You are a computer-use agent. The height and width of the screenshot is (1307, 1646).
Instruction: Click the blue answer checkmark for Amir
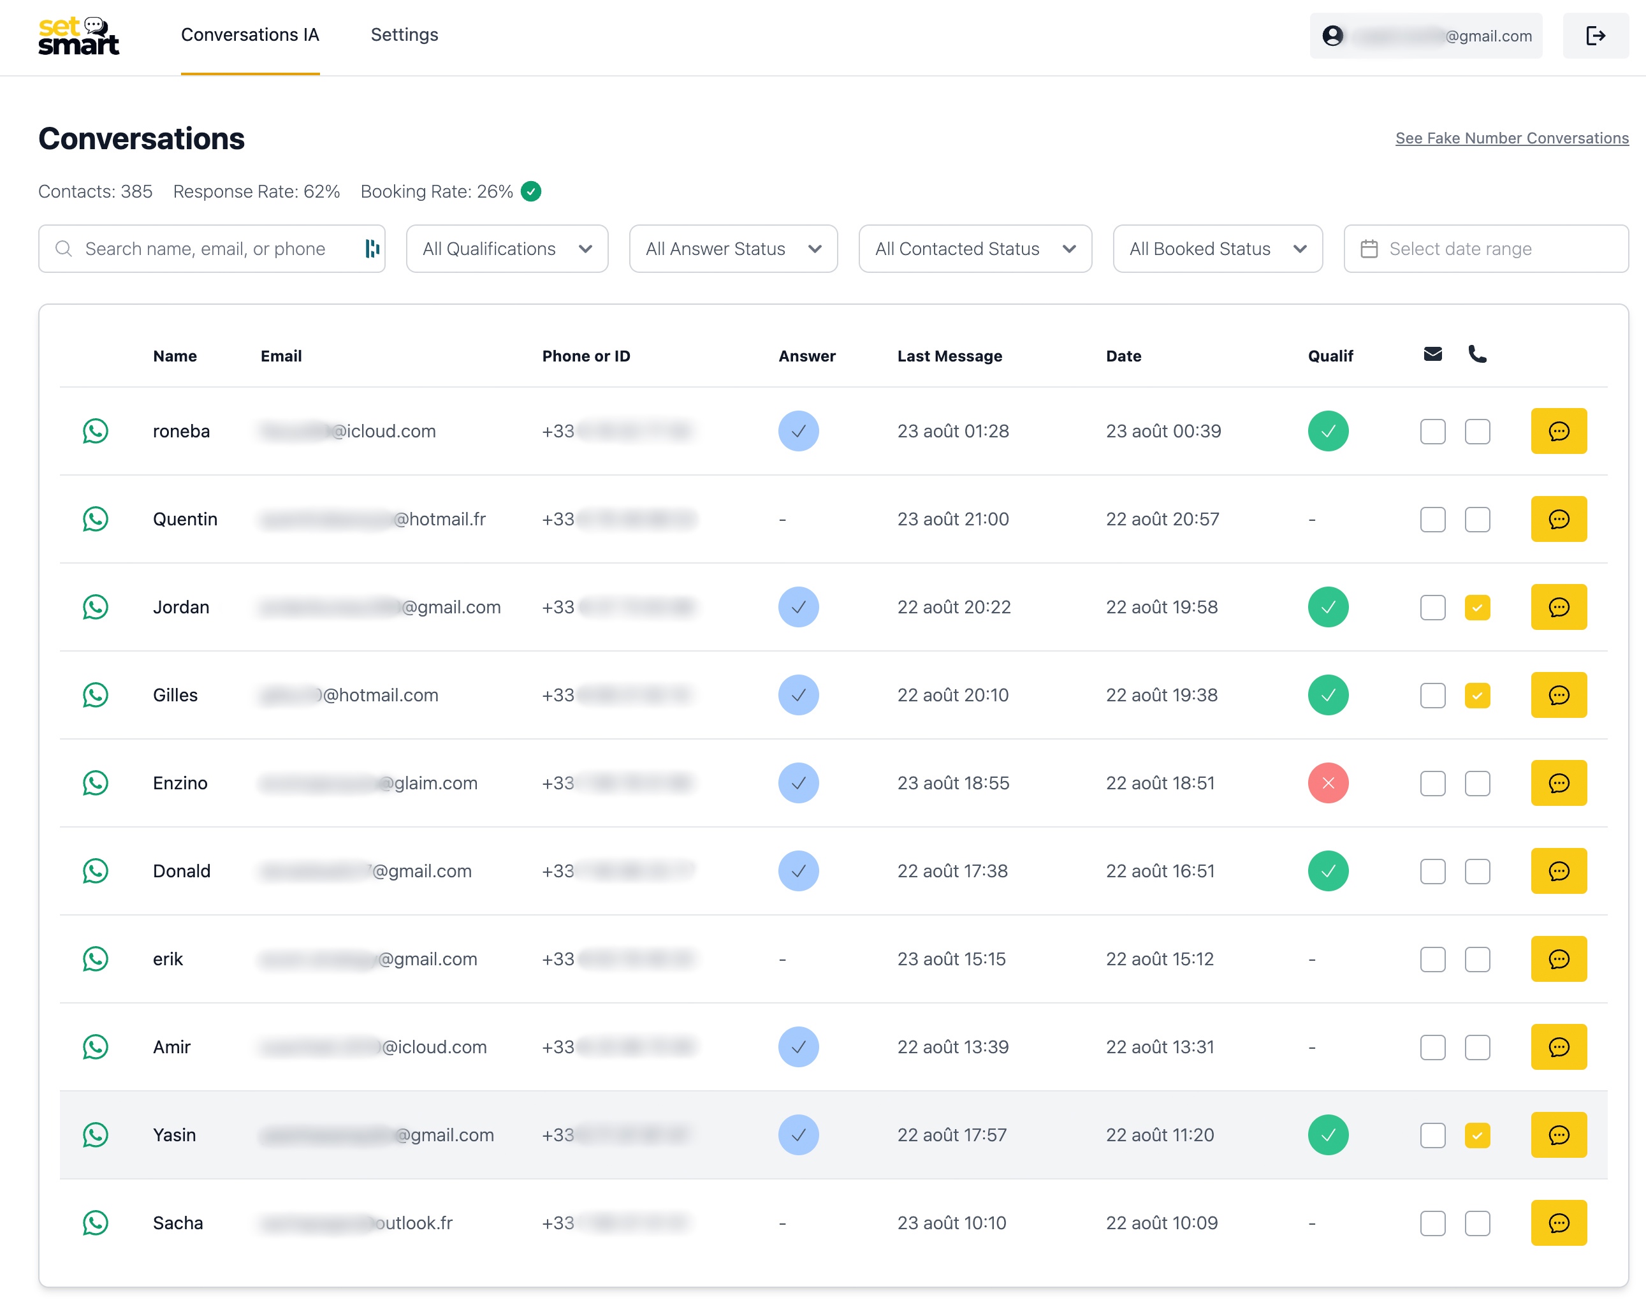798,1047
